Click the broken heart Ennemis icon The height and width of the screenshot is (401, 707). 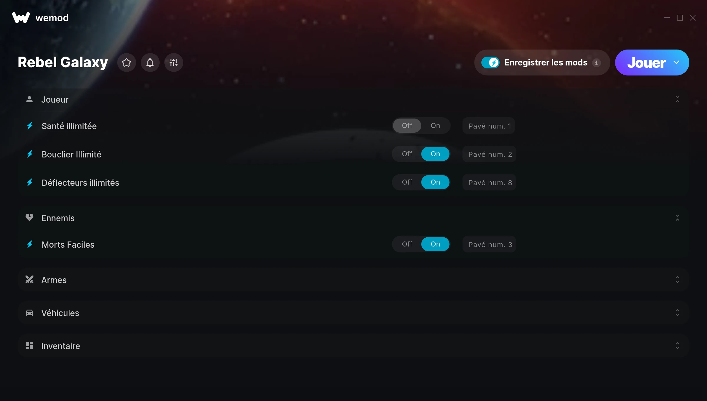29,218
